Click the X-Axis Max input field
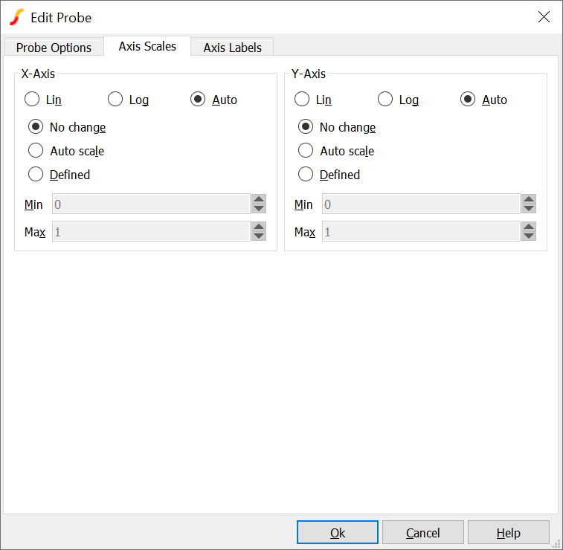 coord(150,232)
